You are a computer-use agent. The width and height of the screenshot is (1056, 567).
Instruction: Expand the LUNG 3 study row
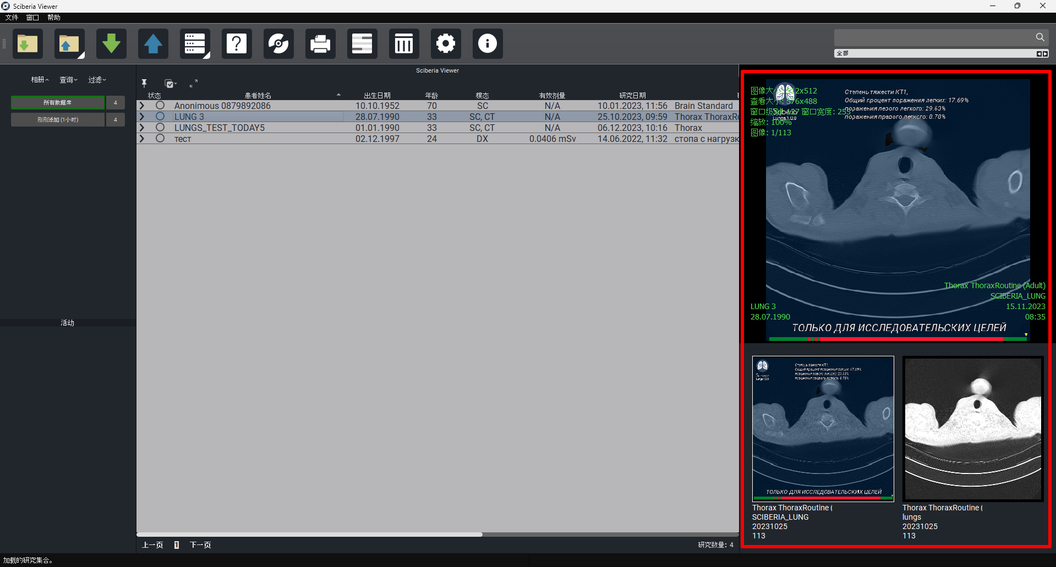142,117
